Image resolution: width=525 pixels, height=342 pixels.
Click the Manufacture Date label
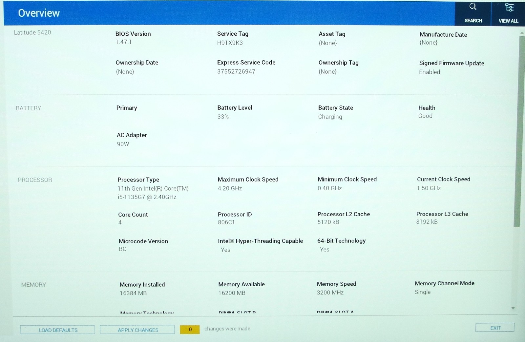(443, 34)
